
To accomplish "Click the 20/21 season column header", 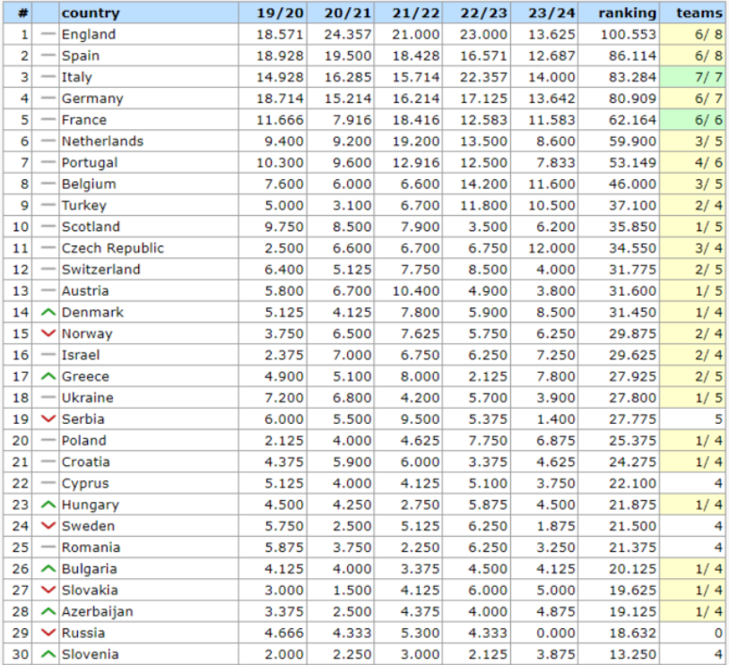I will (x=341, y=13).
